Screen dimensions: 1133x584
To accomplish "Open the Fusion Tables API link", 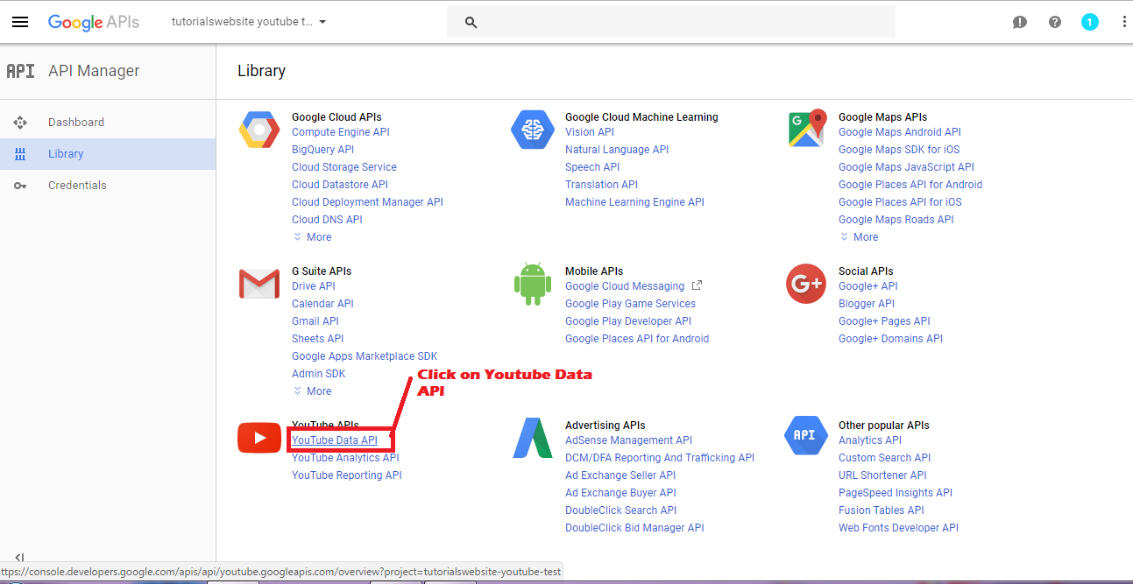I will (x=882, y=510).
